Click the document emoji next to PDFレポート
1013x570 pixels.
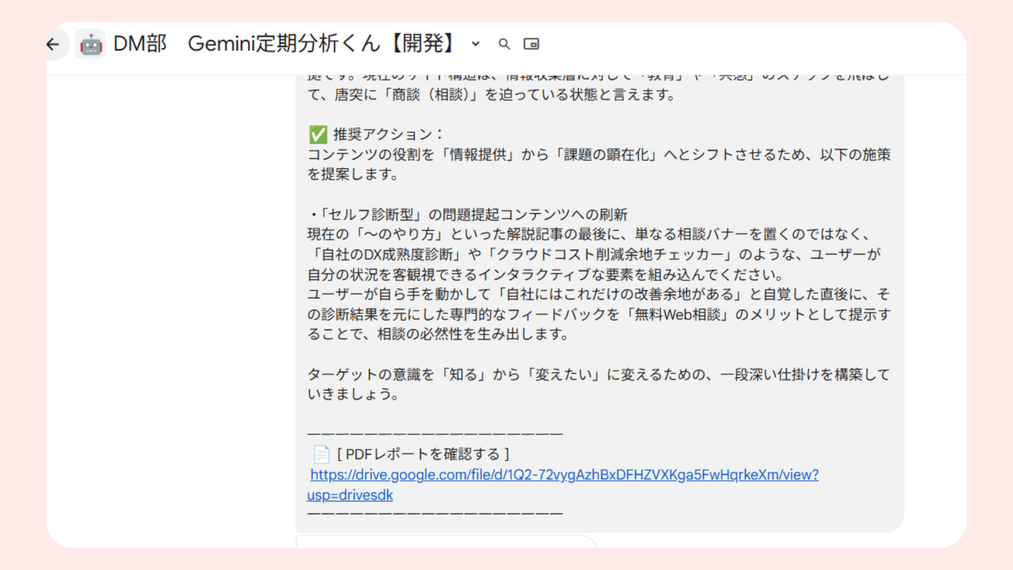[321, 454]
